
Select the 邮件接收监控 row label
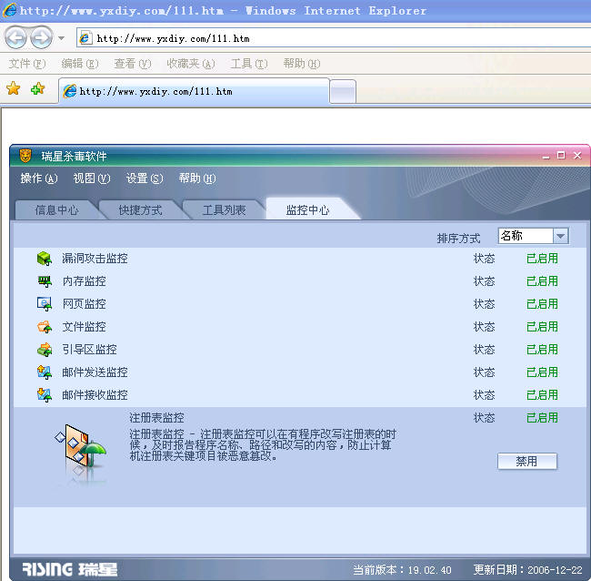pyautogui.click(x=95, y=395)
